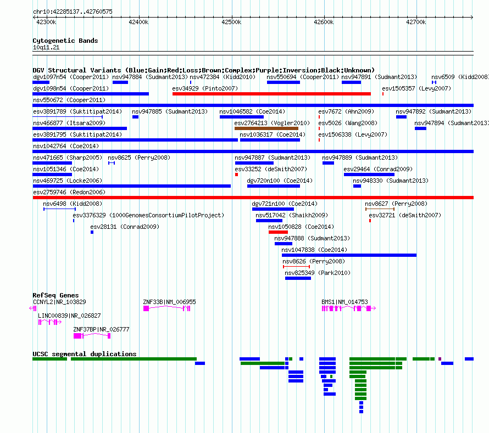489x433 pixels.
Task: Click the 10q11.21 band label
Action: (46, 47)
